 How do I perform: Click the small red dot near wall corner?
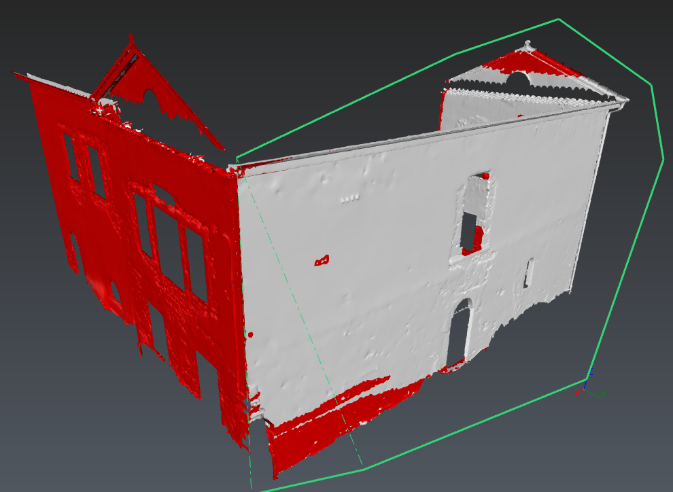point(251,335)
